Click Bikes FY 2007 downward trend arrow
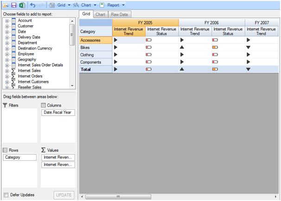The width and height of the screenshot is (281, 201). click(x=248, y=48)
